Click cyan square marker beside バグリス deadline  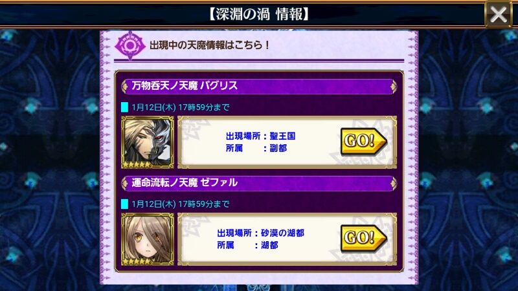point(124,107)
